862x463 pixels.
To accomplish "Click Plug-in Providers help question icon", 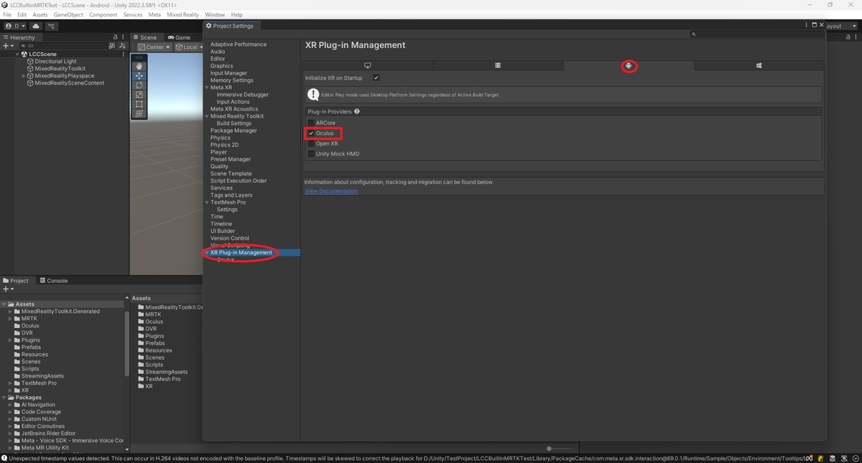I will [357, 111].
